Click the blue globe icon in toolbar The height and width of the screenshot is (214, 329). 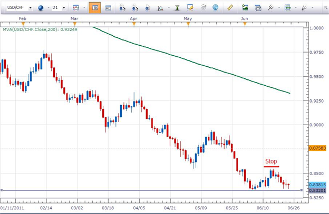41,8
